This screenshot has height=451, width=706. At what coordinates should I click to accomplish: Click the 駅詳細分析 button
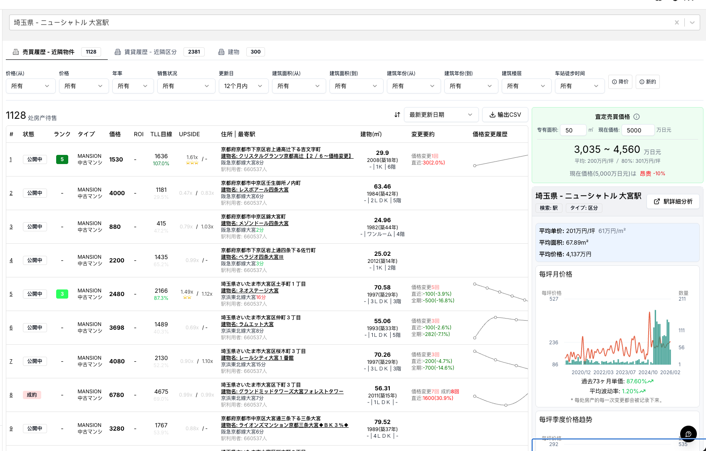pos(673,201)
